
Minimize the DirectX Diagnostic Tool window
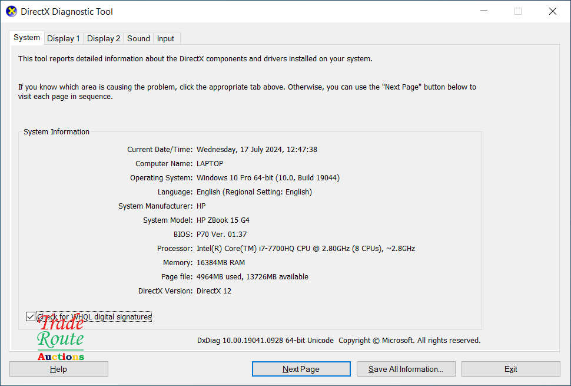[x=483, y=11]
